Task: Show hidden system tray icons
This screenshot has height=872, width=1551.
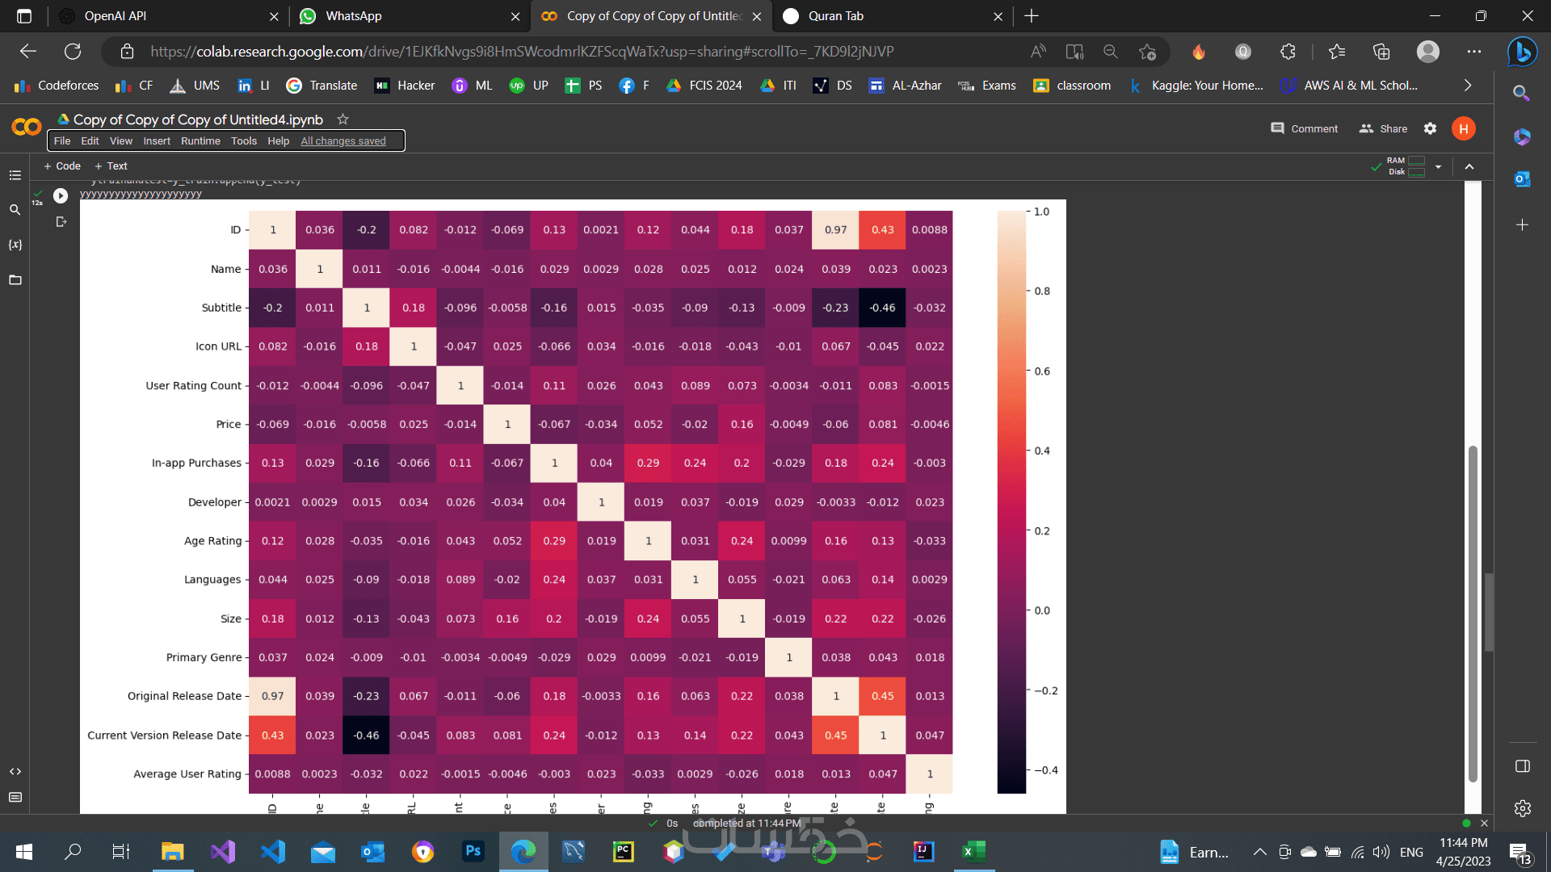Action: tap(1259, 852)
